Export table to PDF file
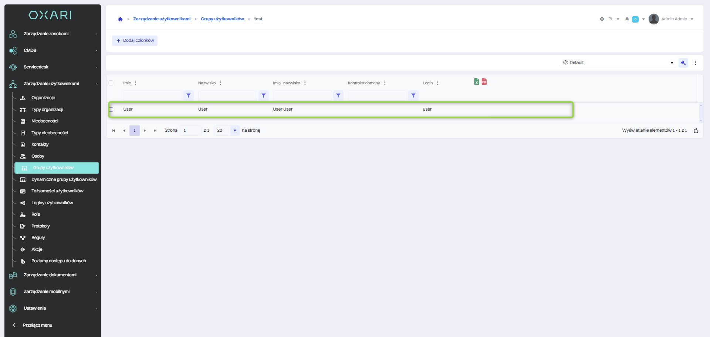 click(x=484, y=82)
